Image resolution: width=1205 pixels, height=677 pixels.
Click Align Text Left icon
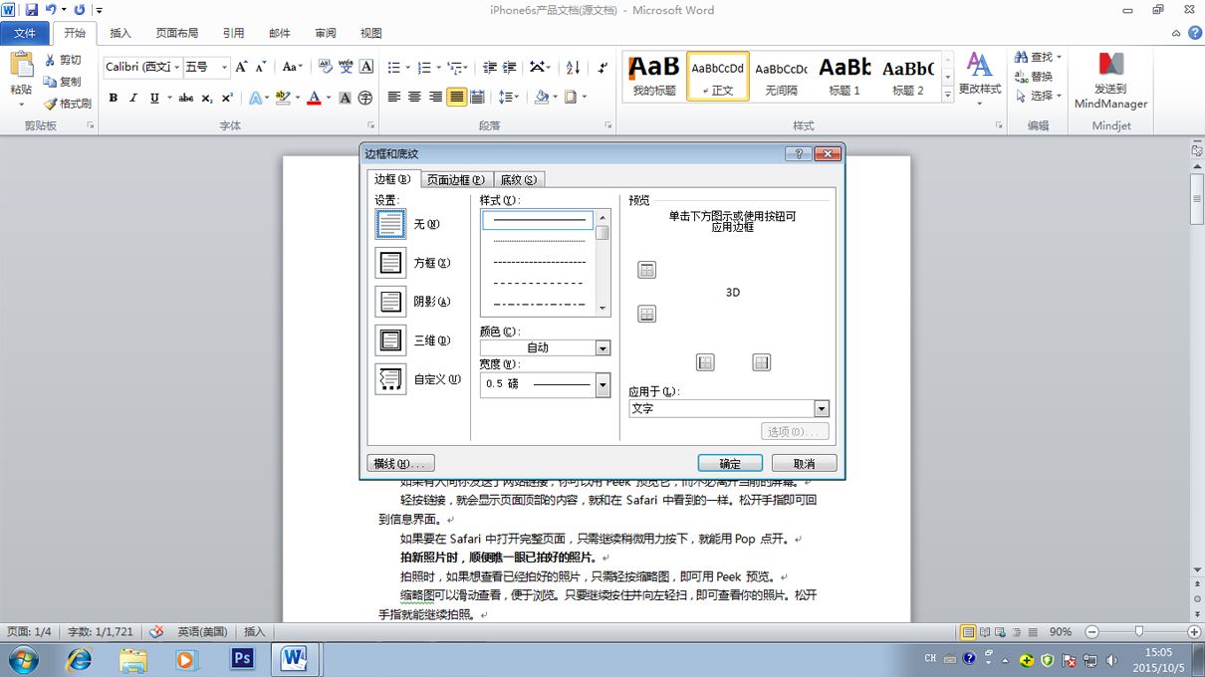point(394,98)
